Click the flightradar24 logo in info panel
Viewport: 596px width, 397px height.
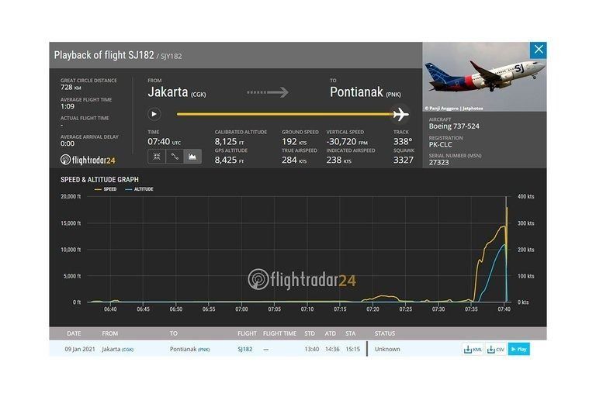88,161
